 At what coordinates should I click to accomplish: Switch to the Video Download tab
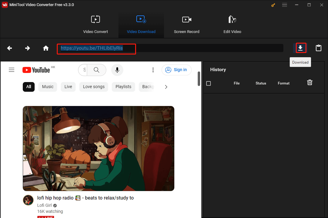coord(141,25)
